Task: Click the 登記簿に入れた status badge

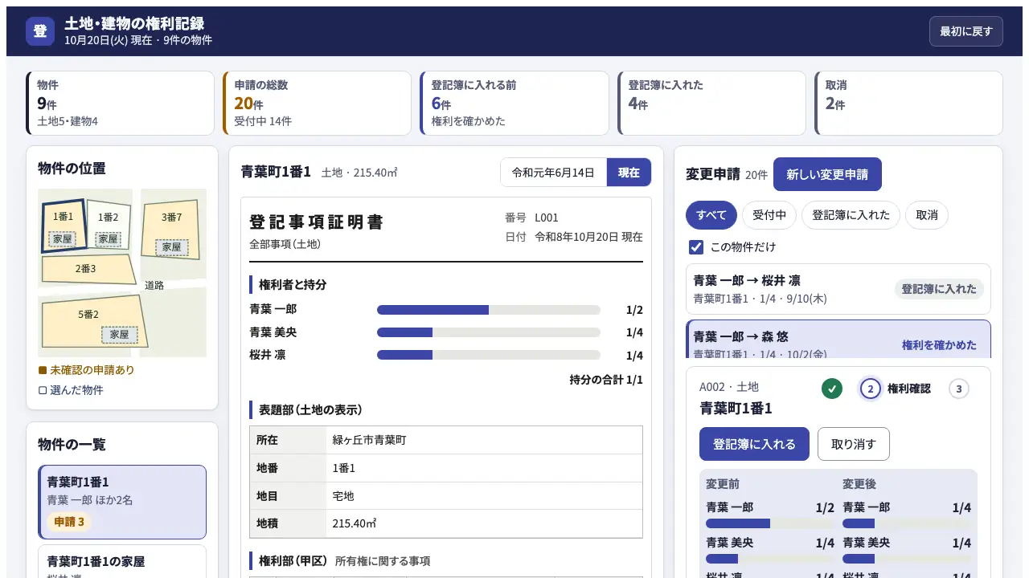Action: [939, 289]
